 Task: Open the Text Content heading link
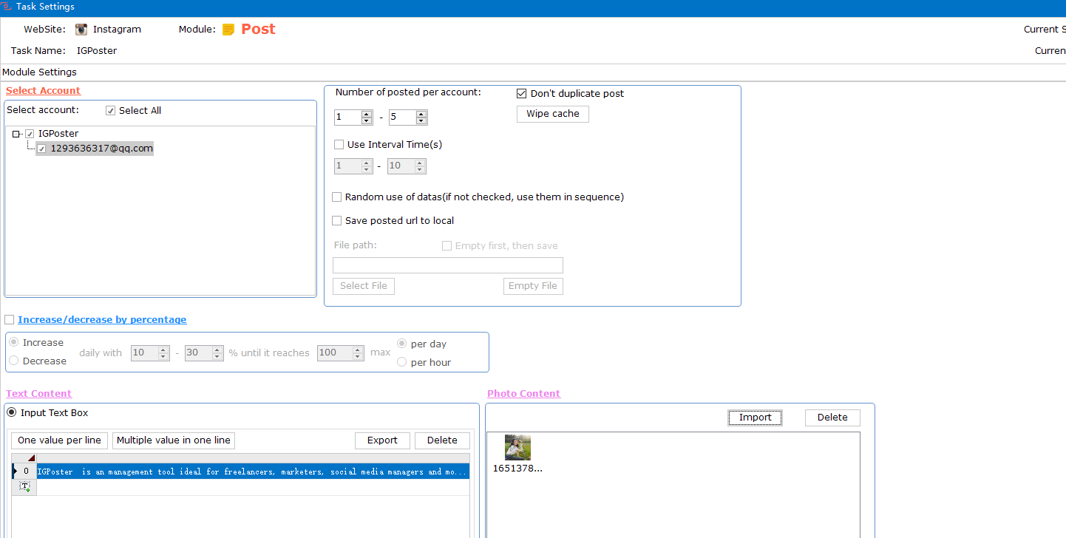click(39, 394)
